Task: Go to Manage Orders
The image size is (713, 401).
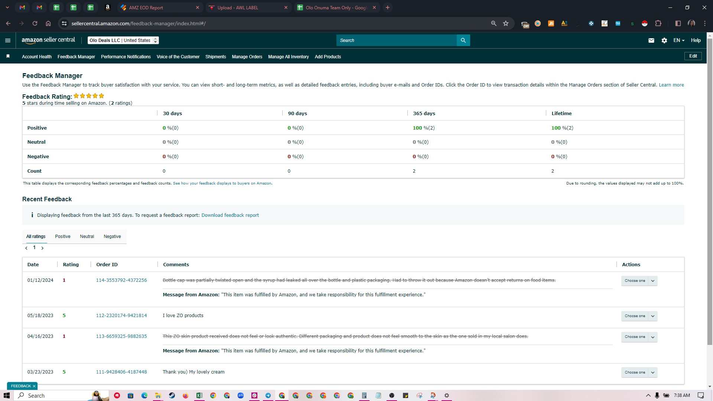Action: (x=247, y=57)
